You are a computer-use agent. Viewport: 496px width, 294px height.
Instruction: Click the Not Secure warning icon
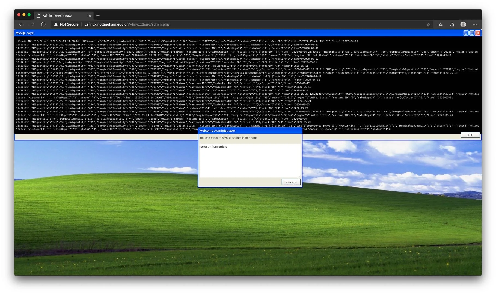56,24
